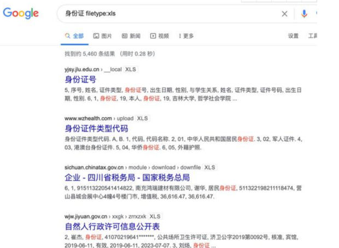Image resolution: width=339 pixels, height=248 pixels.
Task: Open the 更多 menu
Action: [186, 36]
